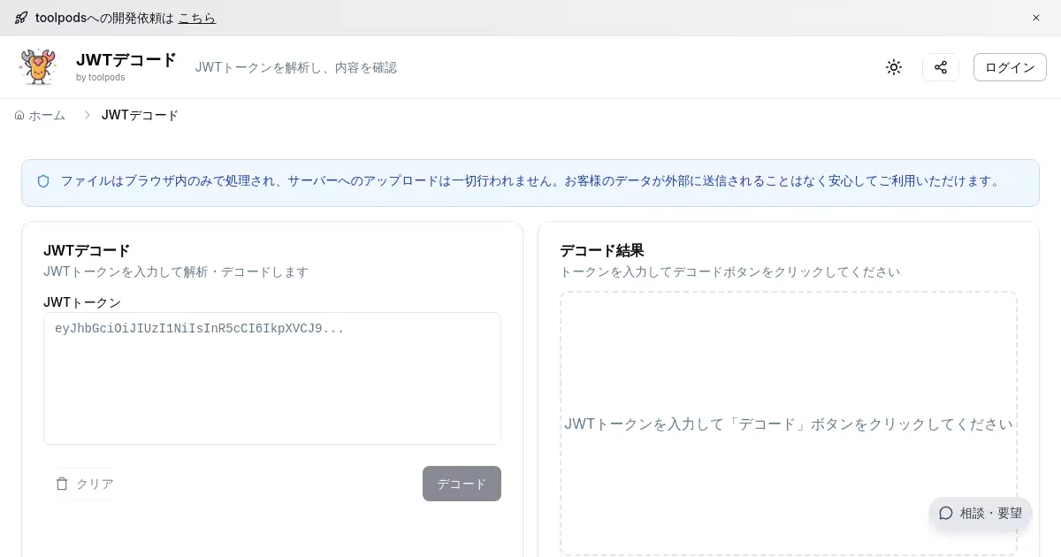Click the "by toolpods" text under the title

(x=100, y=78)
